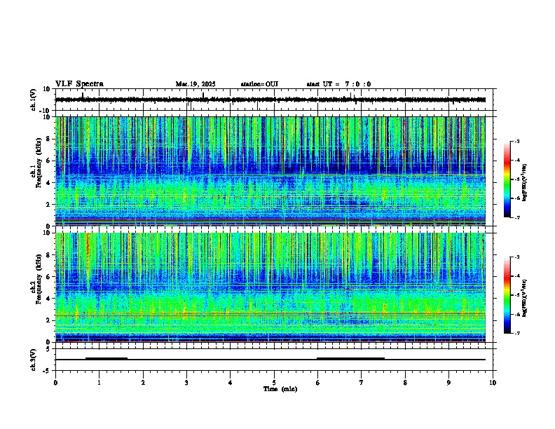
Task: Click time axis tick label '0'
Action: [55, 383]
